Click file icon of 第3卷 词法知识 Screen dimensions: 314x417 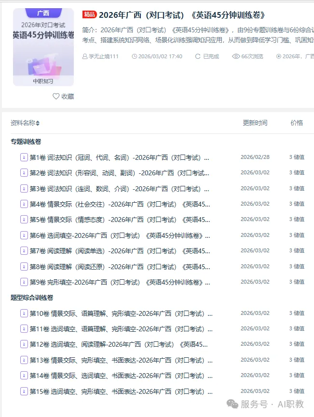24,189
